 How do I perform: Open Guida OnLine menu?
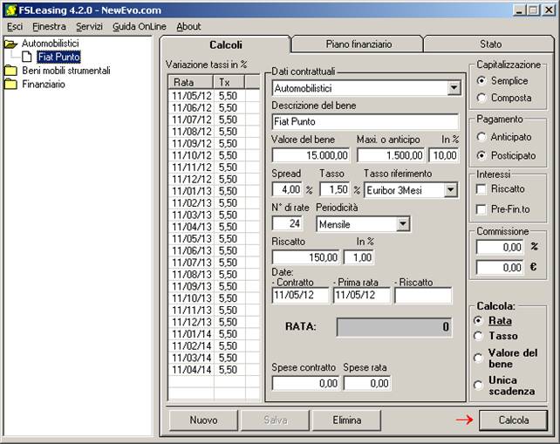[x=140, y=27]
